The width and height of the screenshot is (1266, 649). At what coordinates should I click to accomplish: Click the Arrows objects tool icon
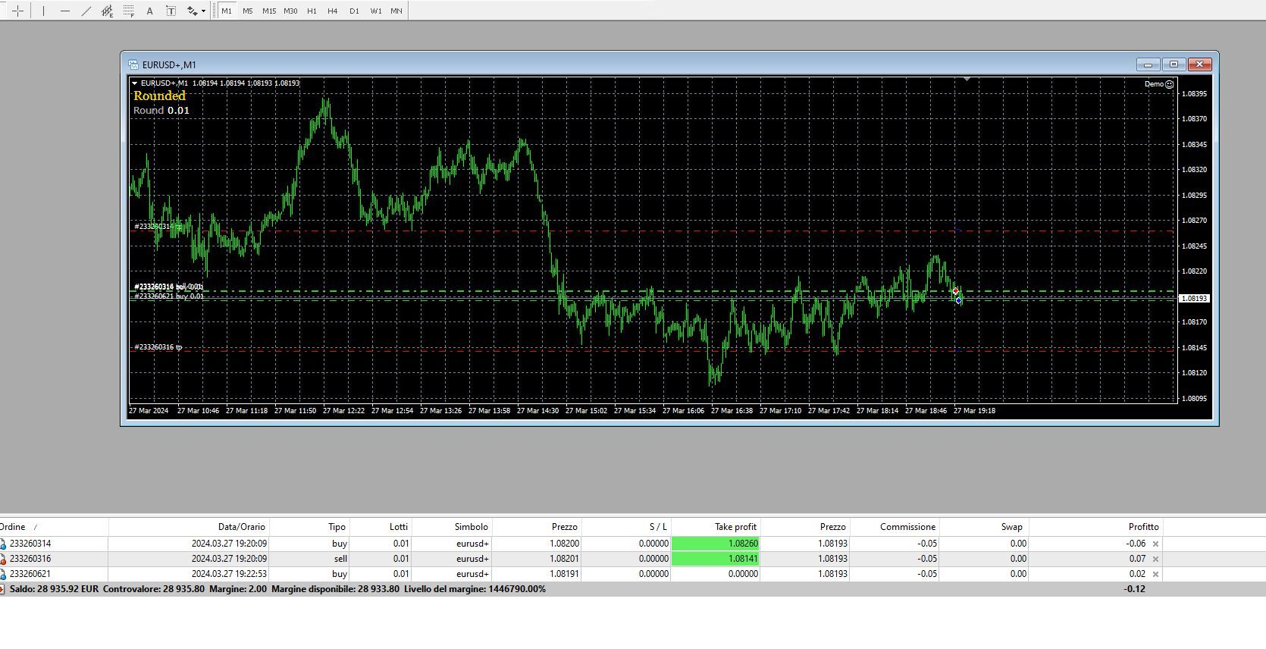coord(193,11)
